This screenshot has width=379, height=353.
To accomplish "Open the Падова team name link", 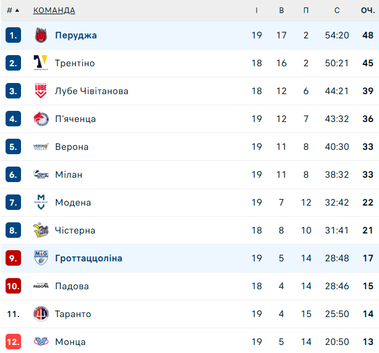I will click(x=72, y=286).
